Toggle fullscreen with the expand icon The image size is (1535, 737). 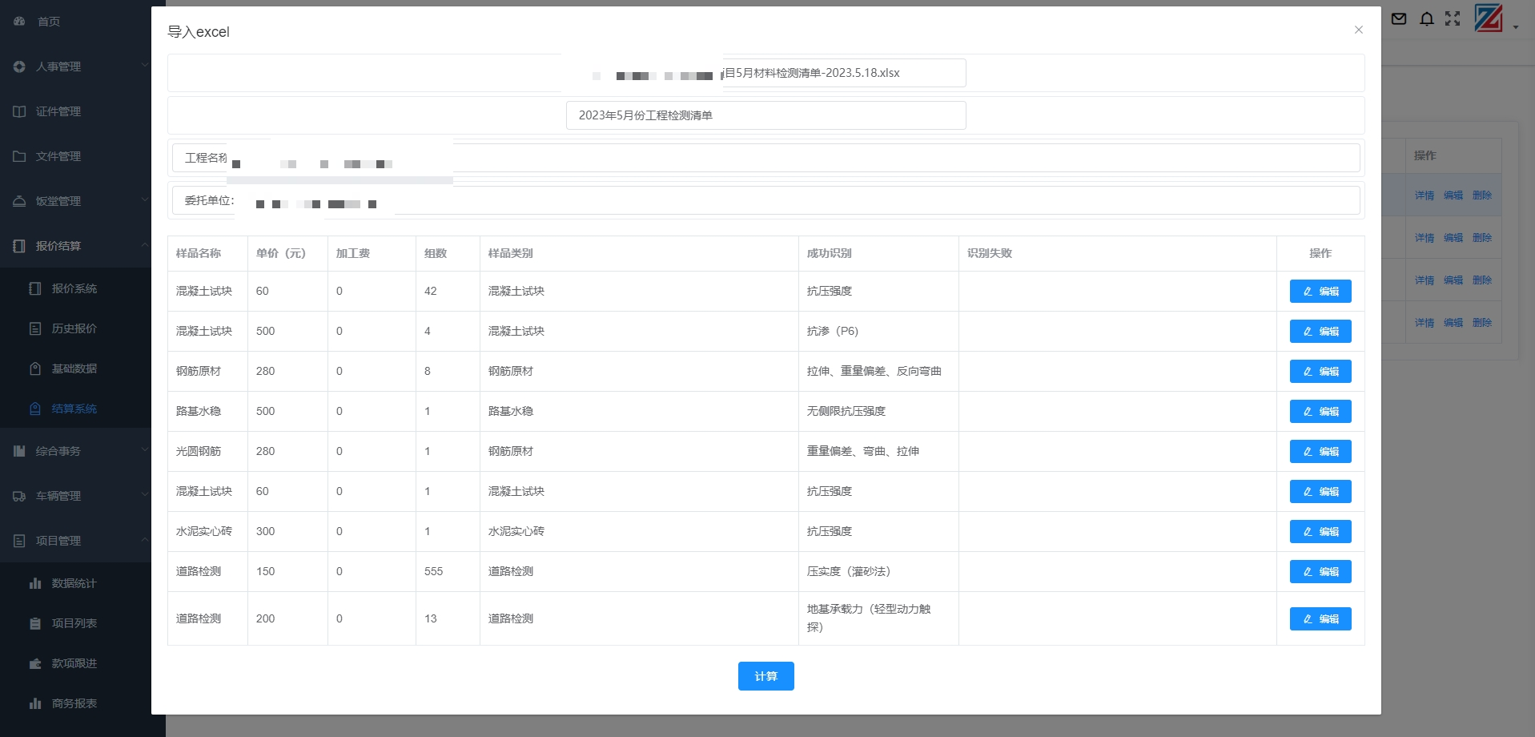[x=1453, y=18]
